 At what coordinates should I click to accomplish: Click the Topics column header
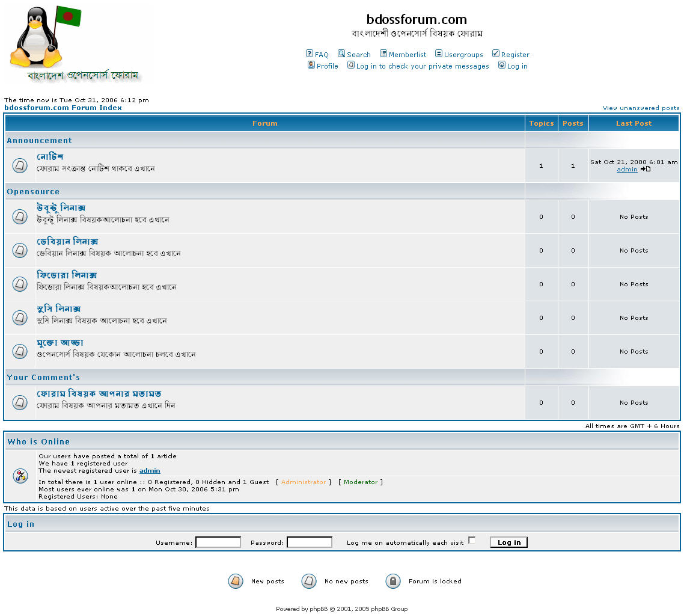[542, 123]
